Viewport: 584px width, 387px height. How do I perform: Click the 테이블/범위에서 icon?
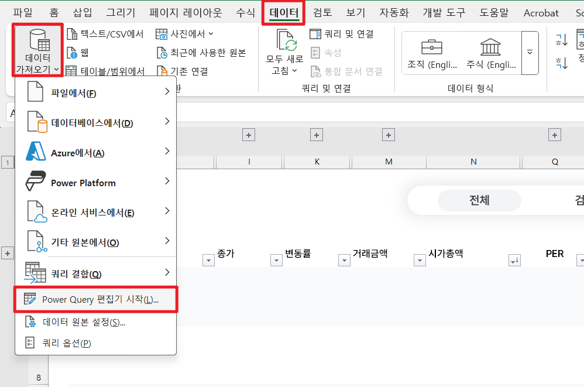click(73, 70)
